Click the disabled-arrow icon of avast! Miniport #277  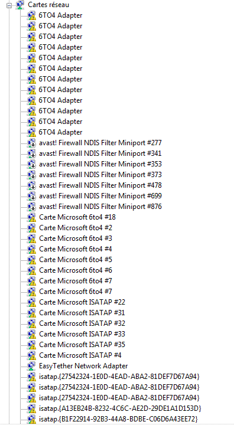(x=31, y=143)
